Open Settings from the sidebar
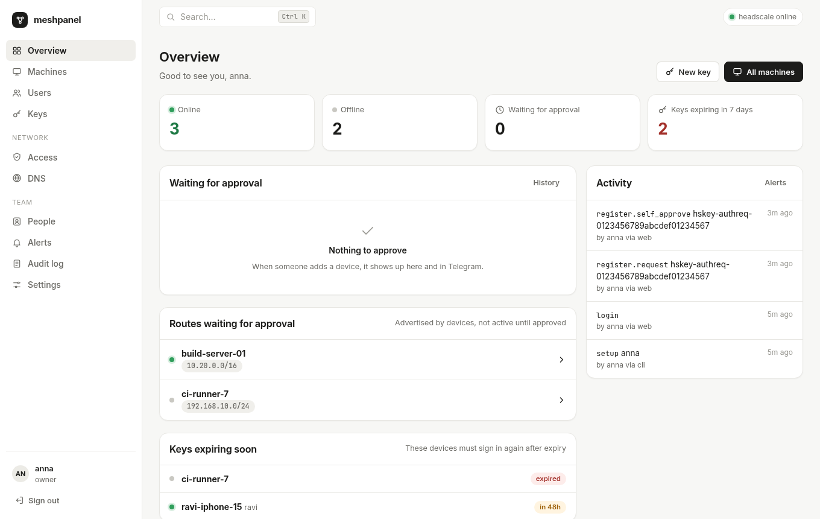Image resolution: width=820 pixels, height=519 pixels. (x=71, y=285)
